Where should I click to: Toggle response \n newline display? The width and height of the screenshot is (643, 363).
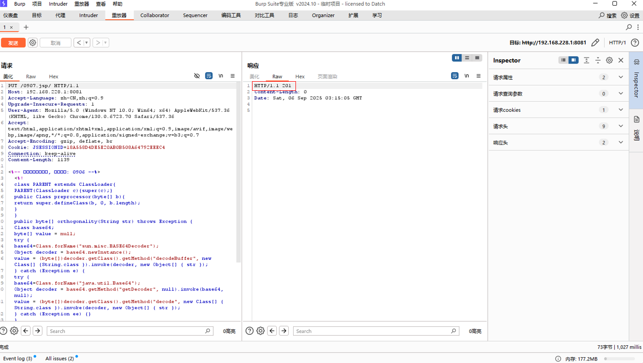click(466, 76)
